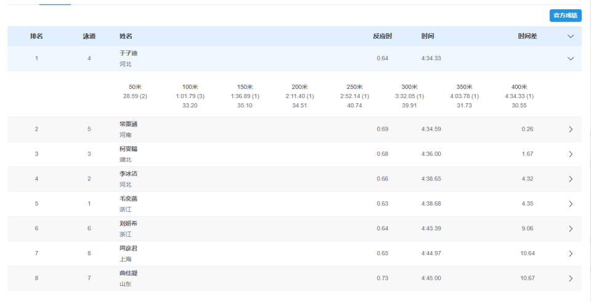
Task: Click time difference 1.67
Action: pyautogui.click(x=528, y=154)
